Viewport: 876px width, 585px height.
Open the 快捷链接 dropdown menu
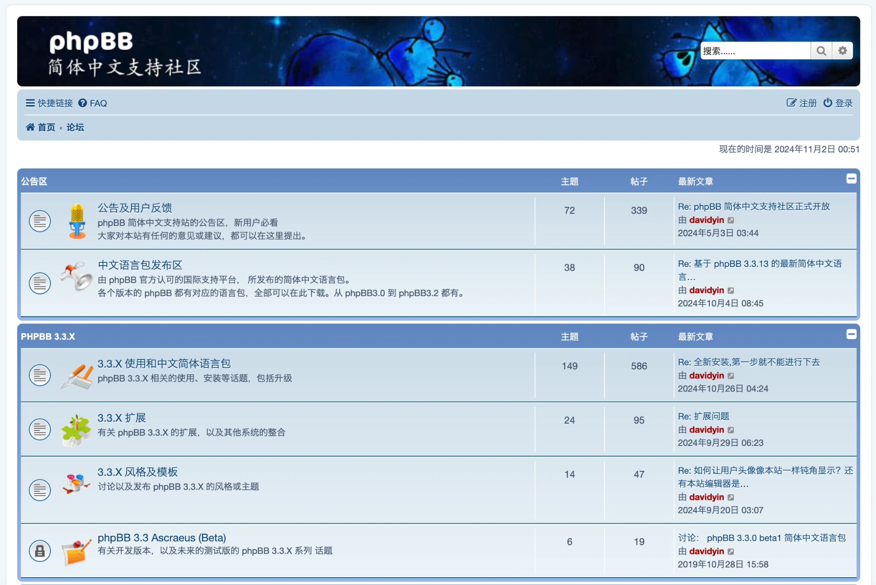click(x=49, y=103)
